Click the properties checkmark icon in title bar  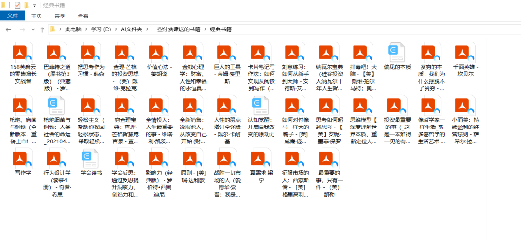(18, 5)
